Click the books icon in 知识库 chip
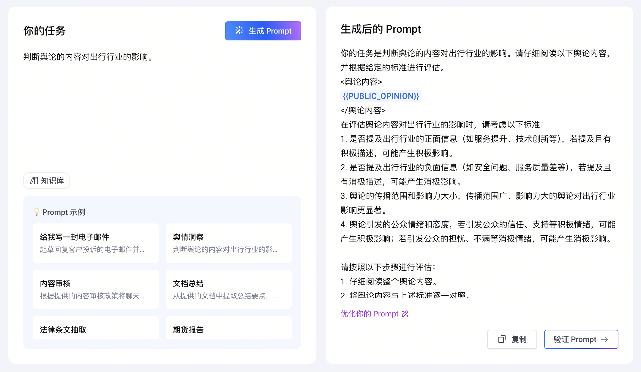The image size is (641, 372). click(x=34, y=181)
